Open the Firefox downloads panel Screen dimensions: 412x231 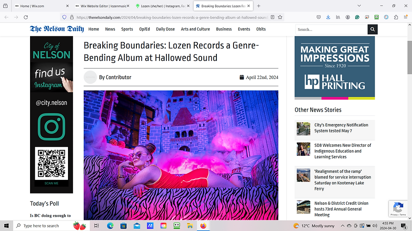coord(328,17)
